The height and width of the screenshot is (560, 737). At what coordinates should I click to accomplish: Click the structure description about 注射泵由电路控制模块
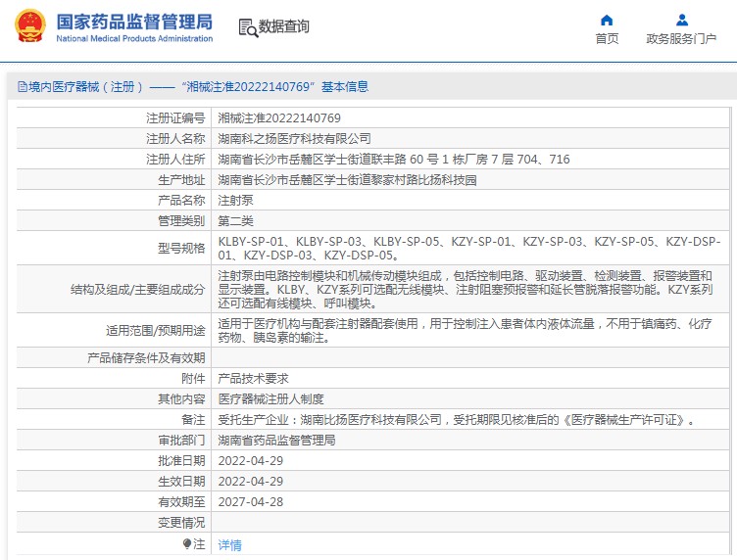pos(466,289)
